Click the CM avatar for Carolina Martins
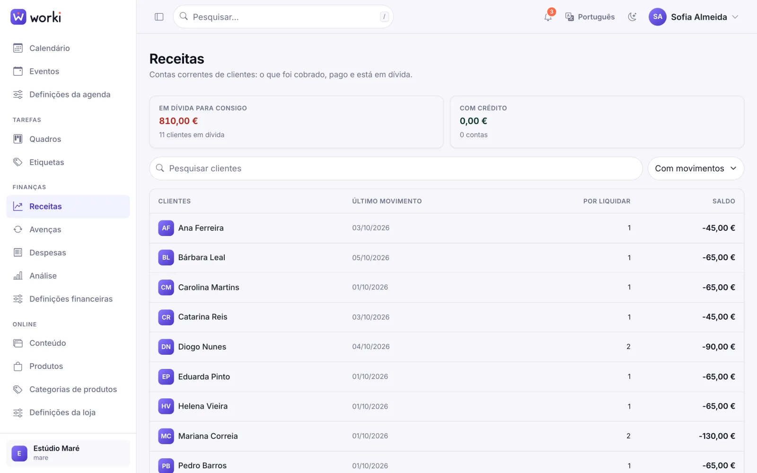757x473 pixels. (x=166, y=287)
